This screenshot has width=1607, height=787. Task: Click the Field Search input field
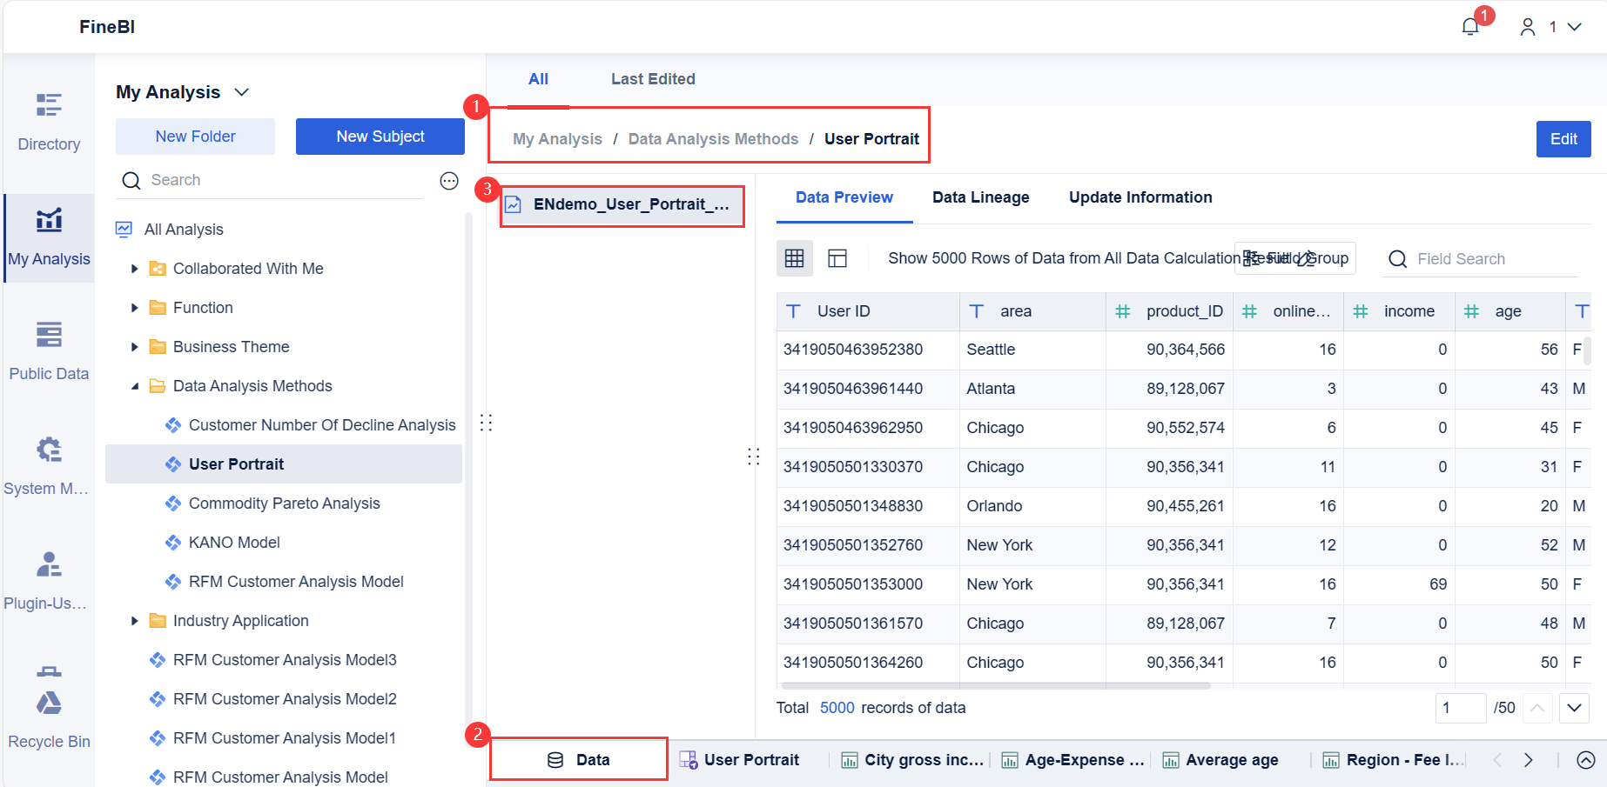(1480, 258)
